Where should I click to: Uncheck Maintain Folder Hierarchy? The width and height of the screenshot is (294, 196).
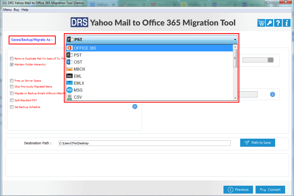pyautogui.click(x=12, y=64)
